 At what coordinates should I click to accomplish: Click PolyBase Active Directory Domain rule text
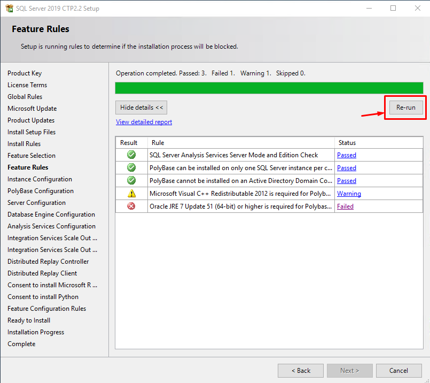click(x=241, y=181)
